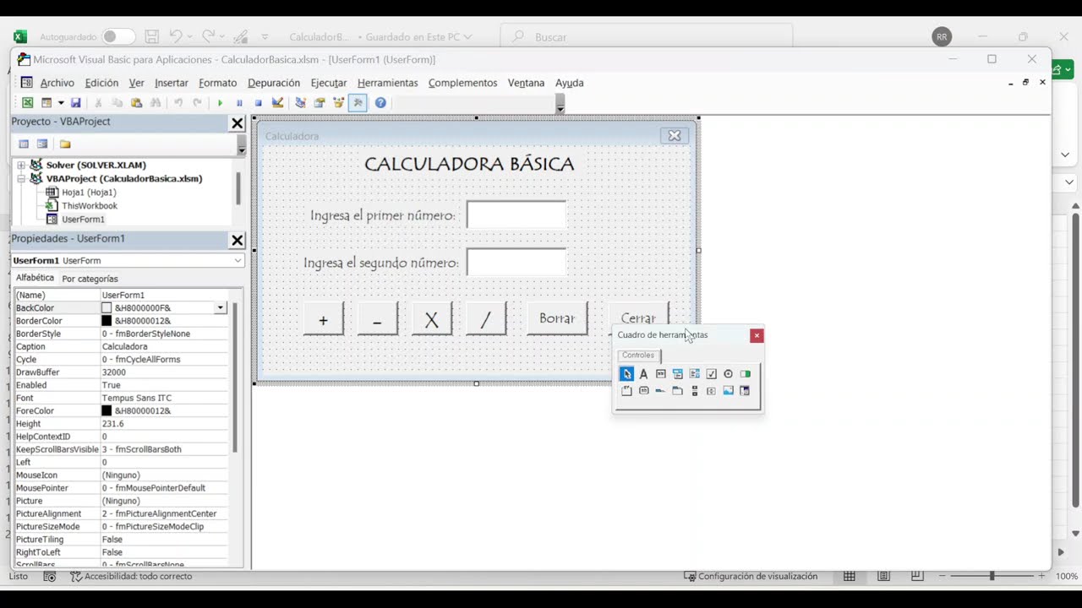Select the Image control in the toolbox

click(728, 391)
